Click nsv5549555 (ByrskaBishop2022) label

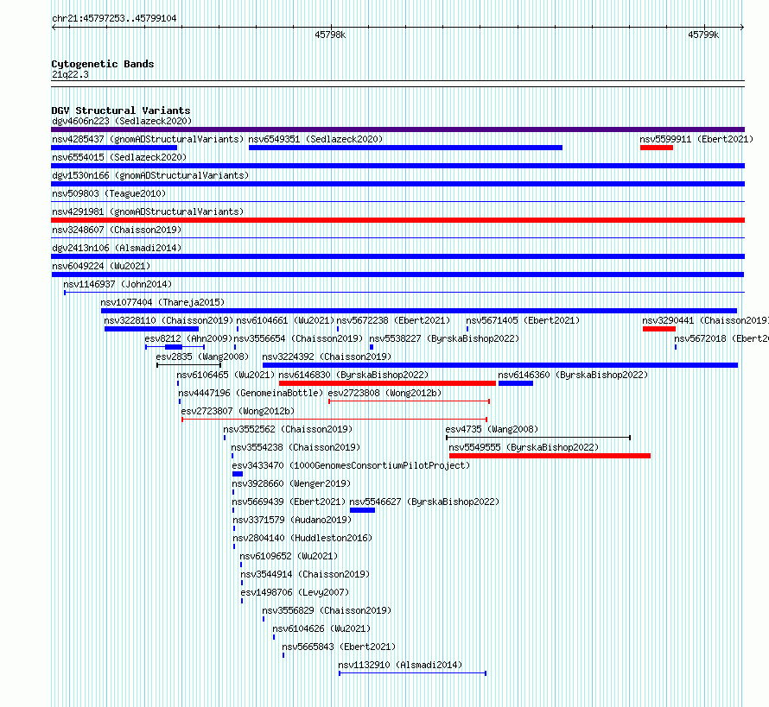524,447
